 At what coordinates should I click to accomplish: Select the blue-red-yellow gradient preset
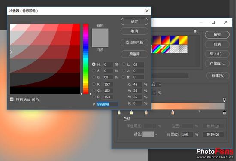coord(166,40)
